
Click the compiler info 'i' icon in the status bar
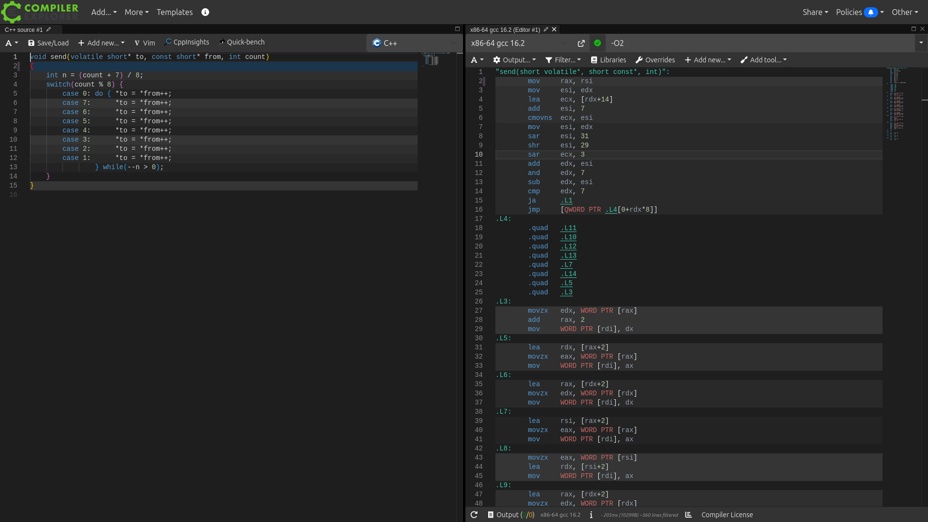pos(591,515)
